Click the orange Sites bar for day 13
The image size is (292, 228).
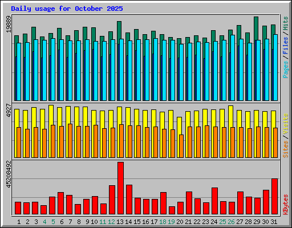coord(121,141)
